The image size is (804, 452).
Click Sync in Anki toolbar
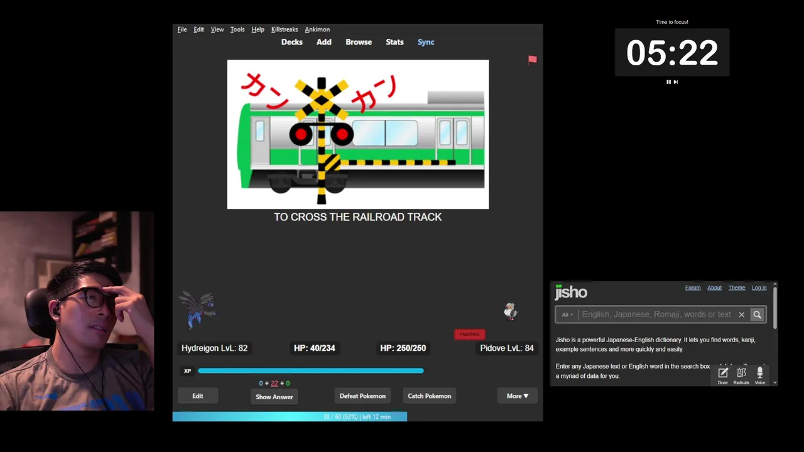(x=426, y=42)
